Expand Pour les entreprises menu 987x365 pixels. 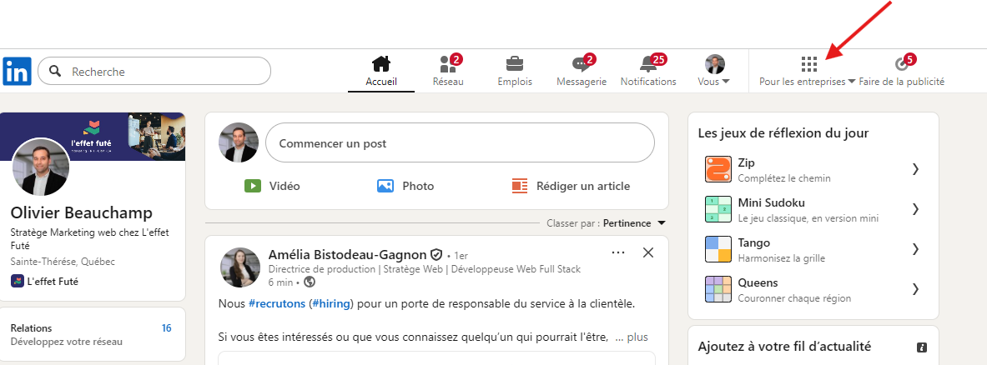point(808,72)
